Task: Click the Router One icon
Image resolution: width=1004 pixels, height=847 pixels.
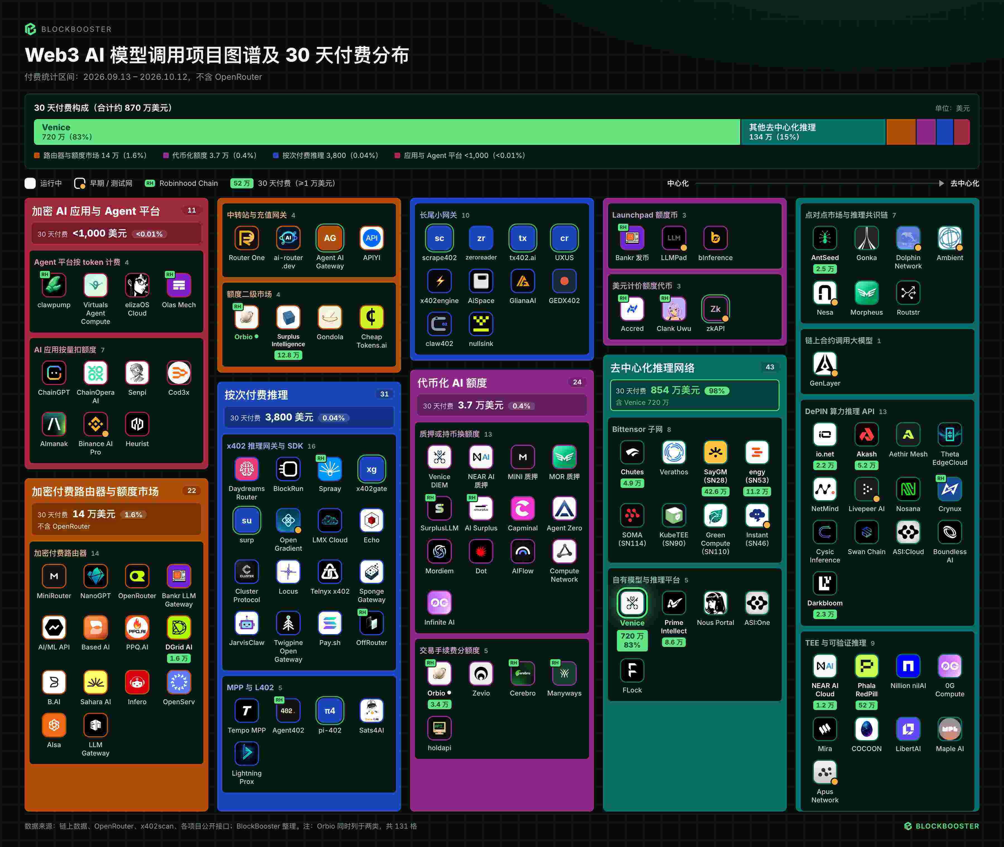Action: 247,238
